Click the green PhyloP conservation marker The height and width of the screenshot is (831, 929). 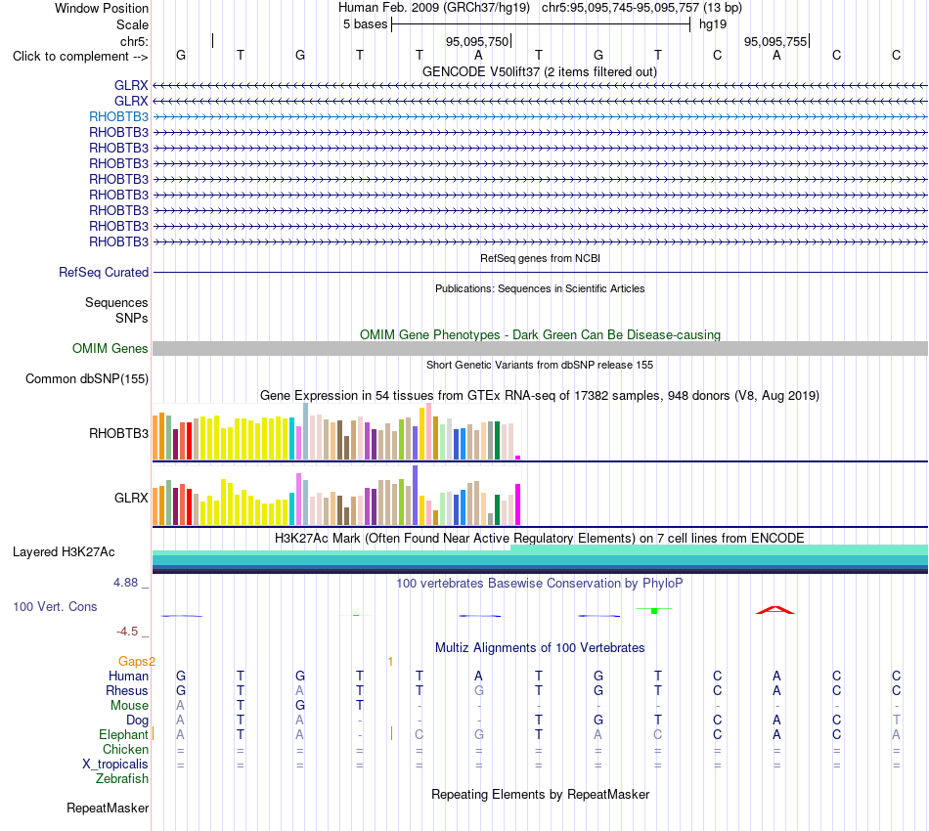[654, 610]
